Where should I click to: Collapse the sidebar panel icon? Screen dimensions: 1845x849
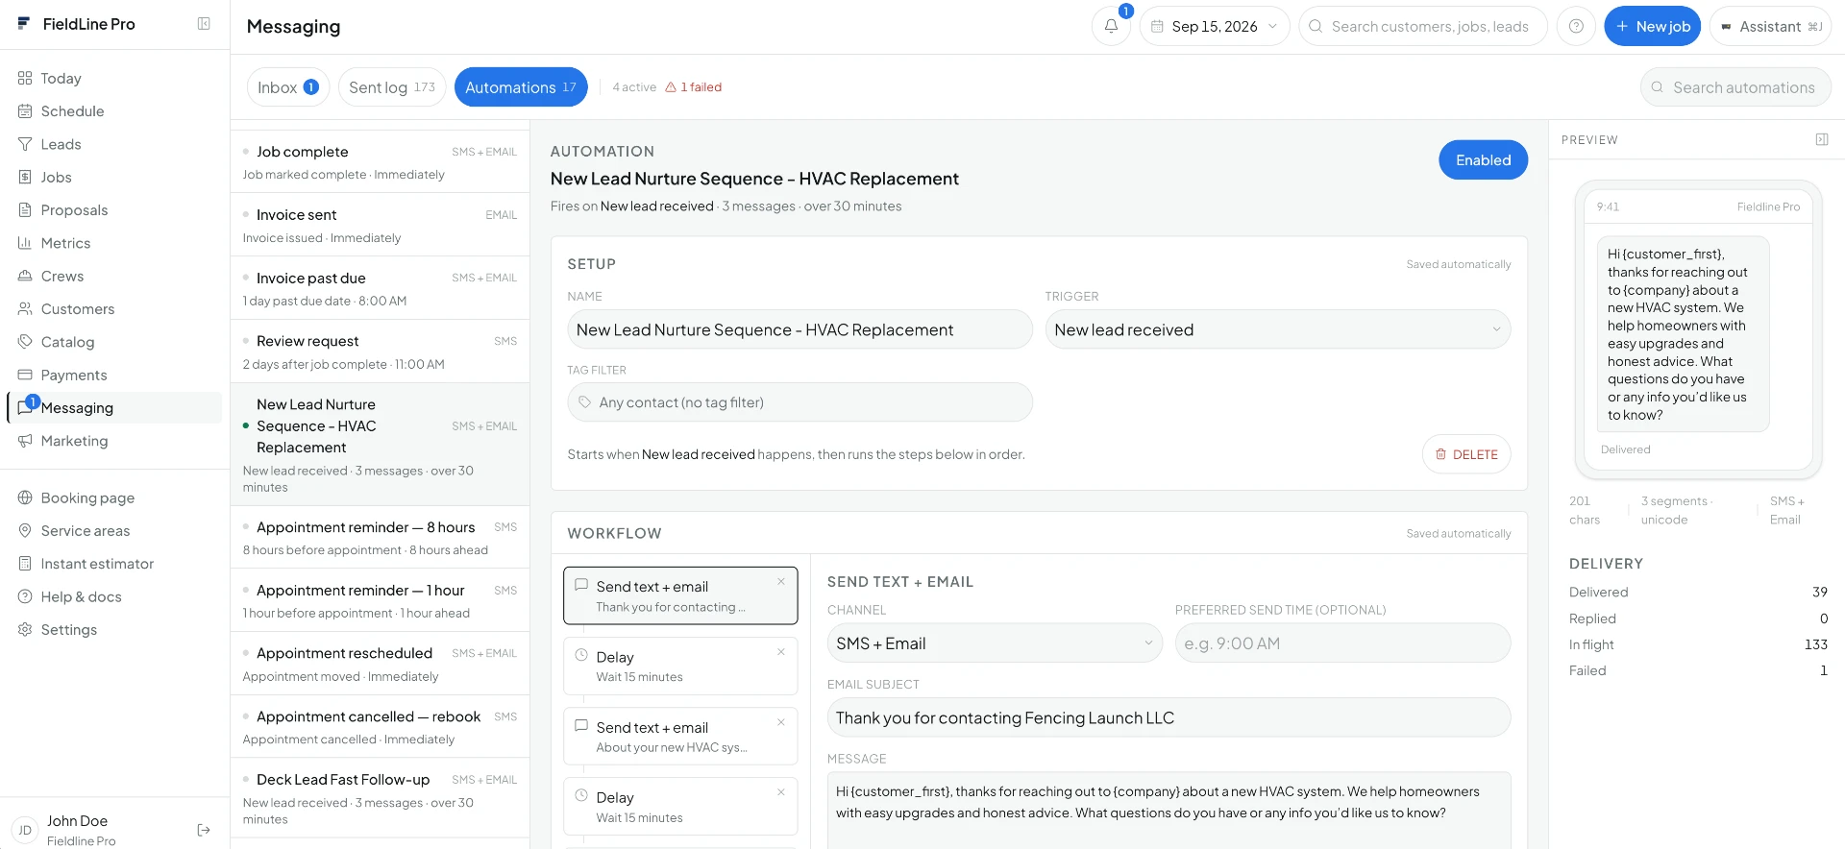click(x=204, y=24)
